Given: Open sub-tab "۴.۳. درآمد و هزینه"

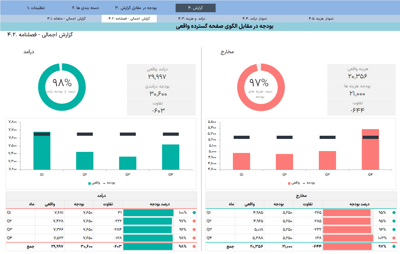Looking at the screenshot, I should 192,19.
